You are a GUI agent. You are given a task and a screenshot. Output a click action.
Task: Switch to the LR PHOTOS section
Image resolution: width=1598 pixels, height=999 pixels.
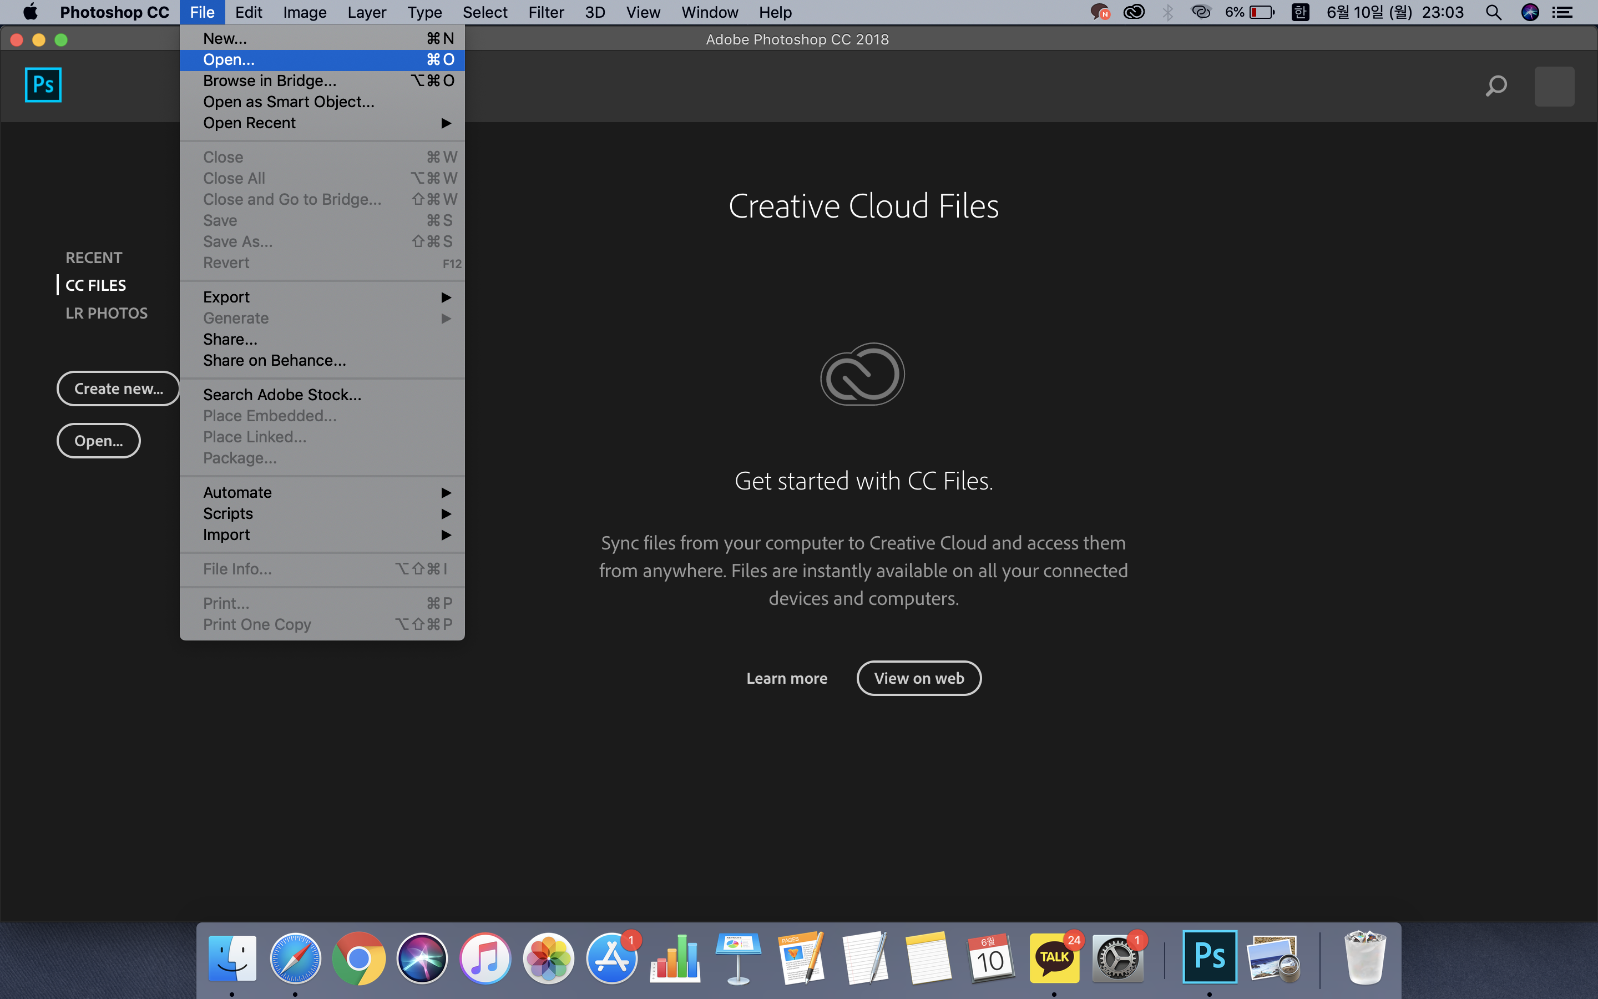click(107, 313)
